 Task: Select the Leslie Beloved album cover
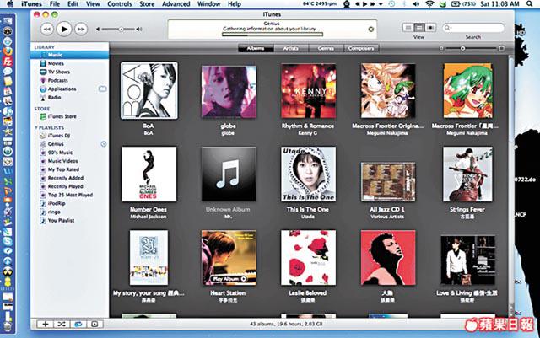[308, 258]
